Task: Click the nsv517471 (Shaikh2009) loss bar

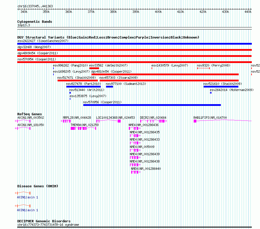Action: (77, 81)
